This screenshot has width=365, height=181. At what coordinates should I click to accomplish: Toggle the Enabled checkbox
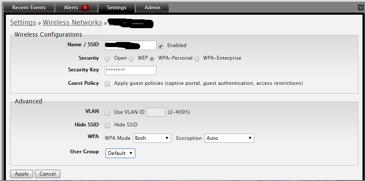tap(161, 46)
